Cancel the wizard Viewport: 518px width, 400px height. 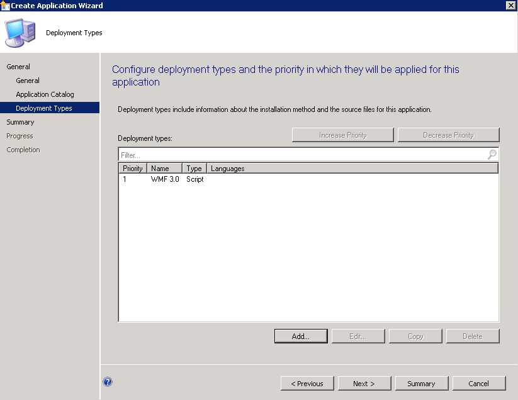(x=479, y=384)
